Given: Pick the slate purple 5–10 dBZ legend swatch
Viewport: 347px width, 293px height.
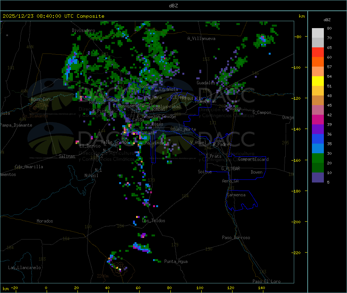Looking at the screenshot, I should (x=318, y=177).
